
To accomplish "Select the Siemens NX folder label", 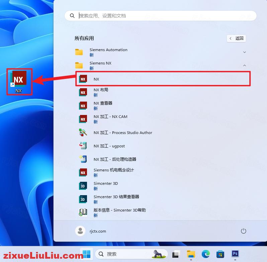I will click(x=100, y=63).
